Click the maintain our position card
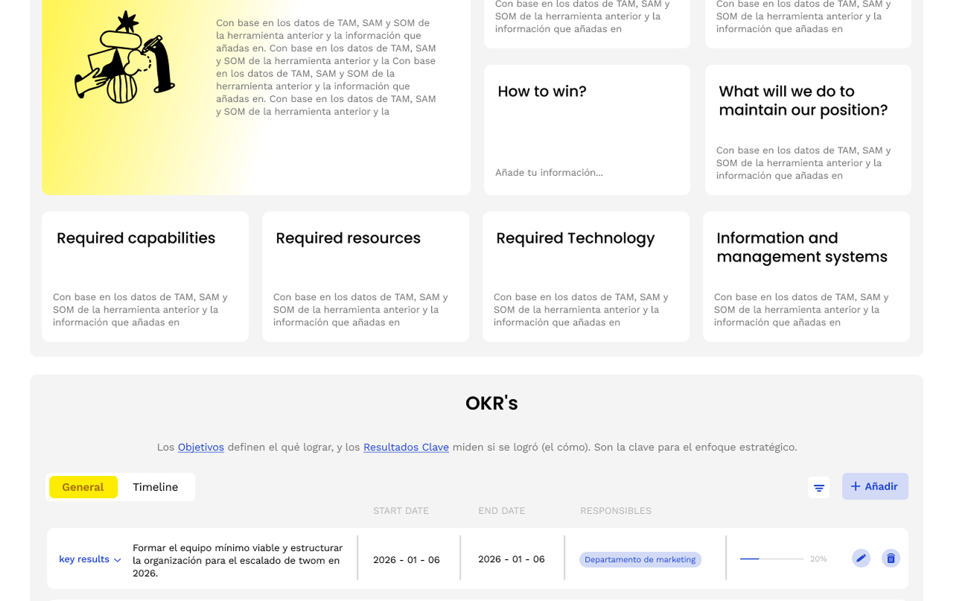This screenshot has height=601, width=953. pos(808,130)
